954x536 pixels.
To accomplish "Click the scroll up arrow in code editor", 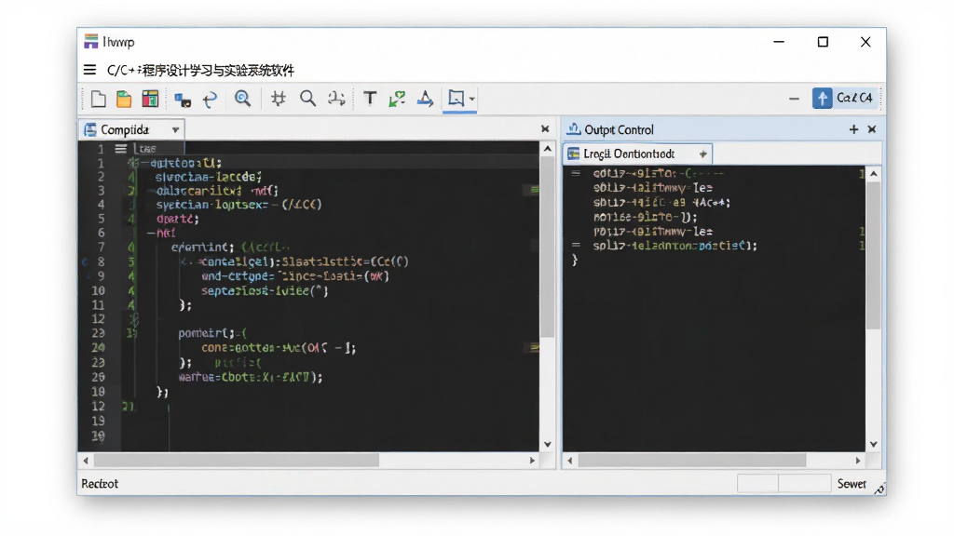I will pyautogui.click(x=548, y=149).
